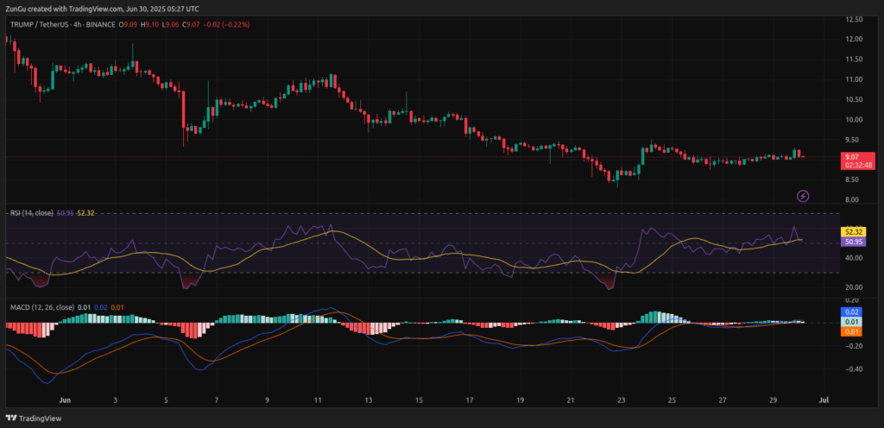884x428 pixels.
Task: Click date 17 on the time axis
Action: coord(469,400)
